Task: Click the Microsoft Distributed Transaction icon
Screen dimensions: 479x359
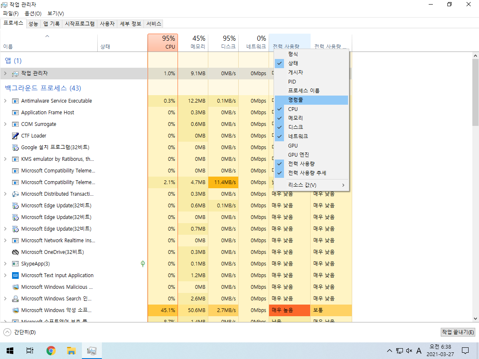Action: pos(15,194)
